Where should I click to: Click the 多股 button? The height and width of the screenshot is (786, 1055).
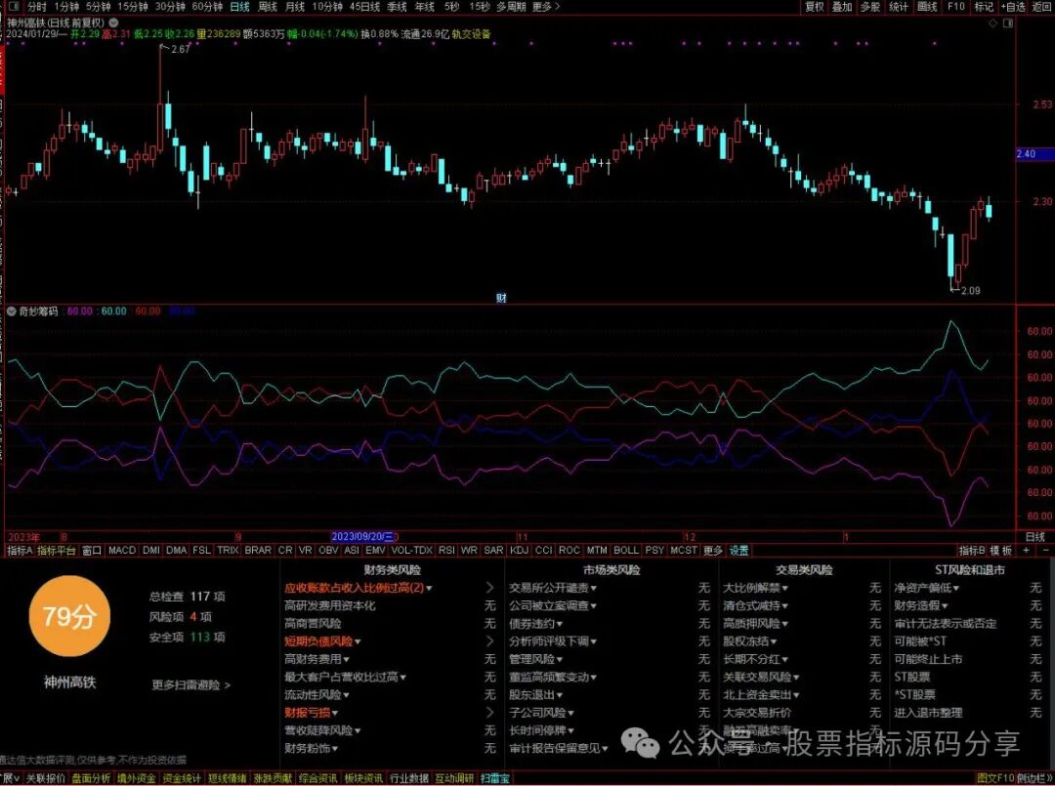[x=870, y=7]
